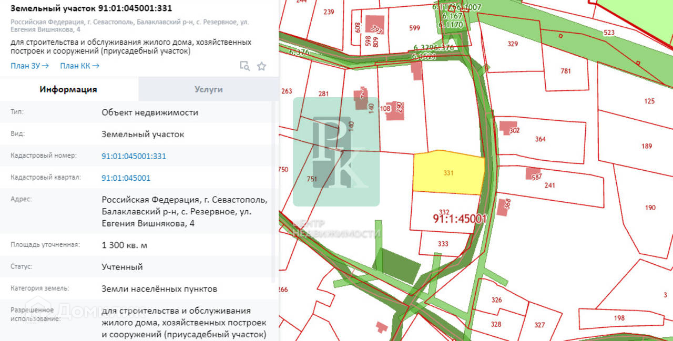Add parcel to favorites with star icon
Image resolution: width=673 pixels, height=341 pixels.
261,66
